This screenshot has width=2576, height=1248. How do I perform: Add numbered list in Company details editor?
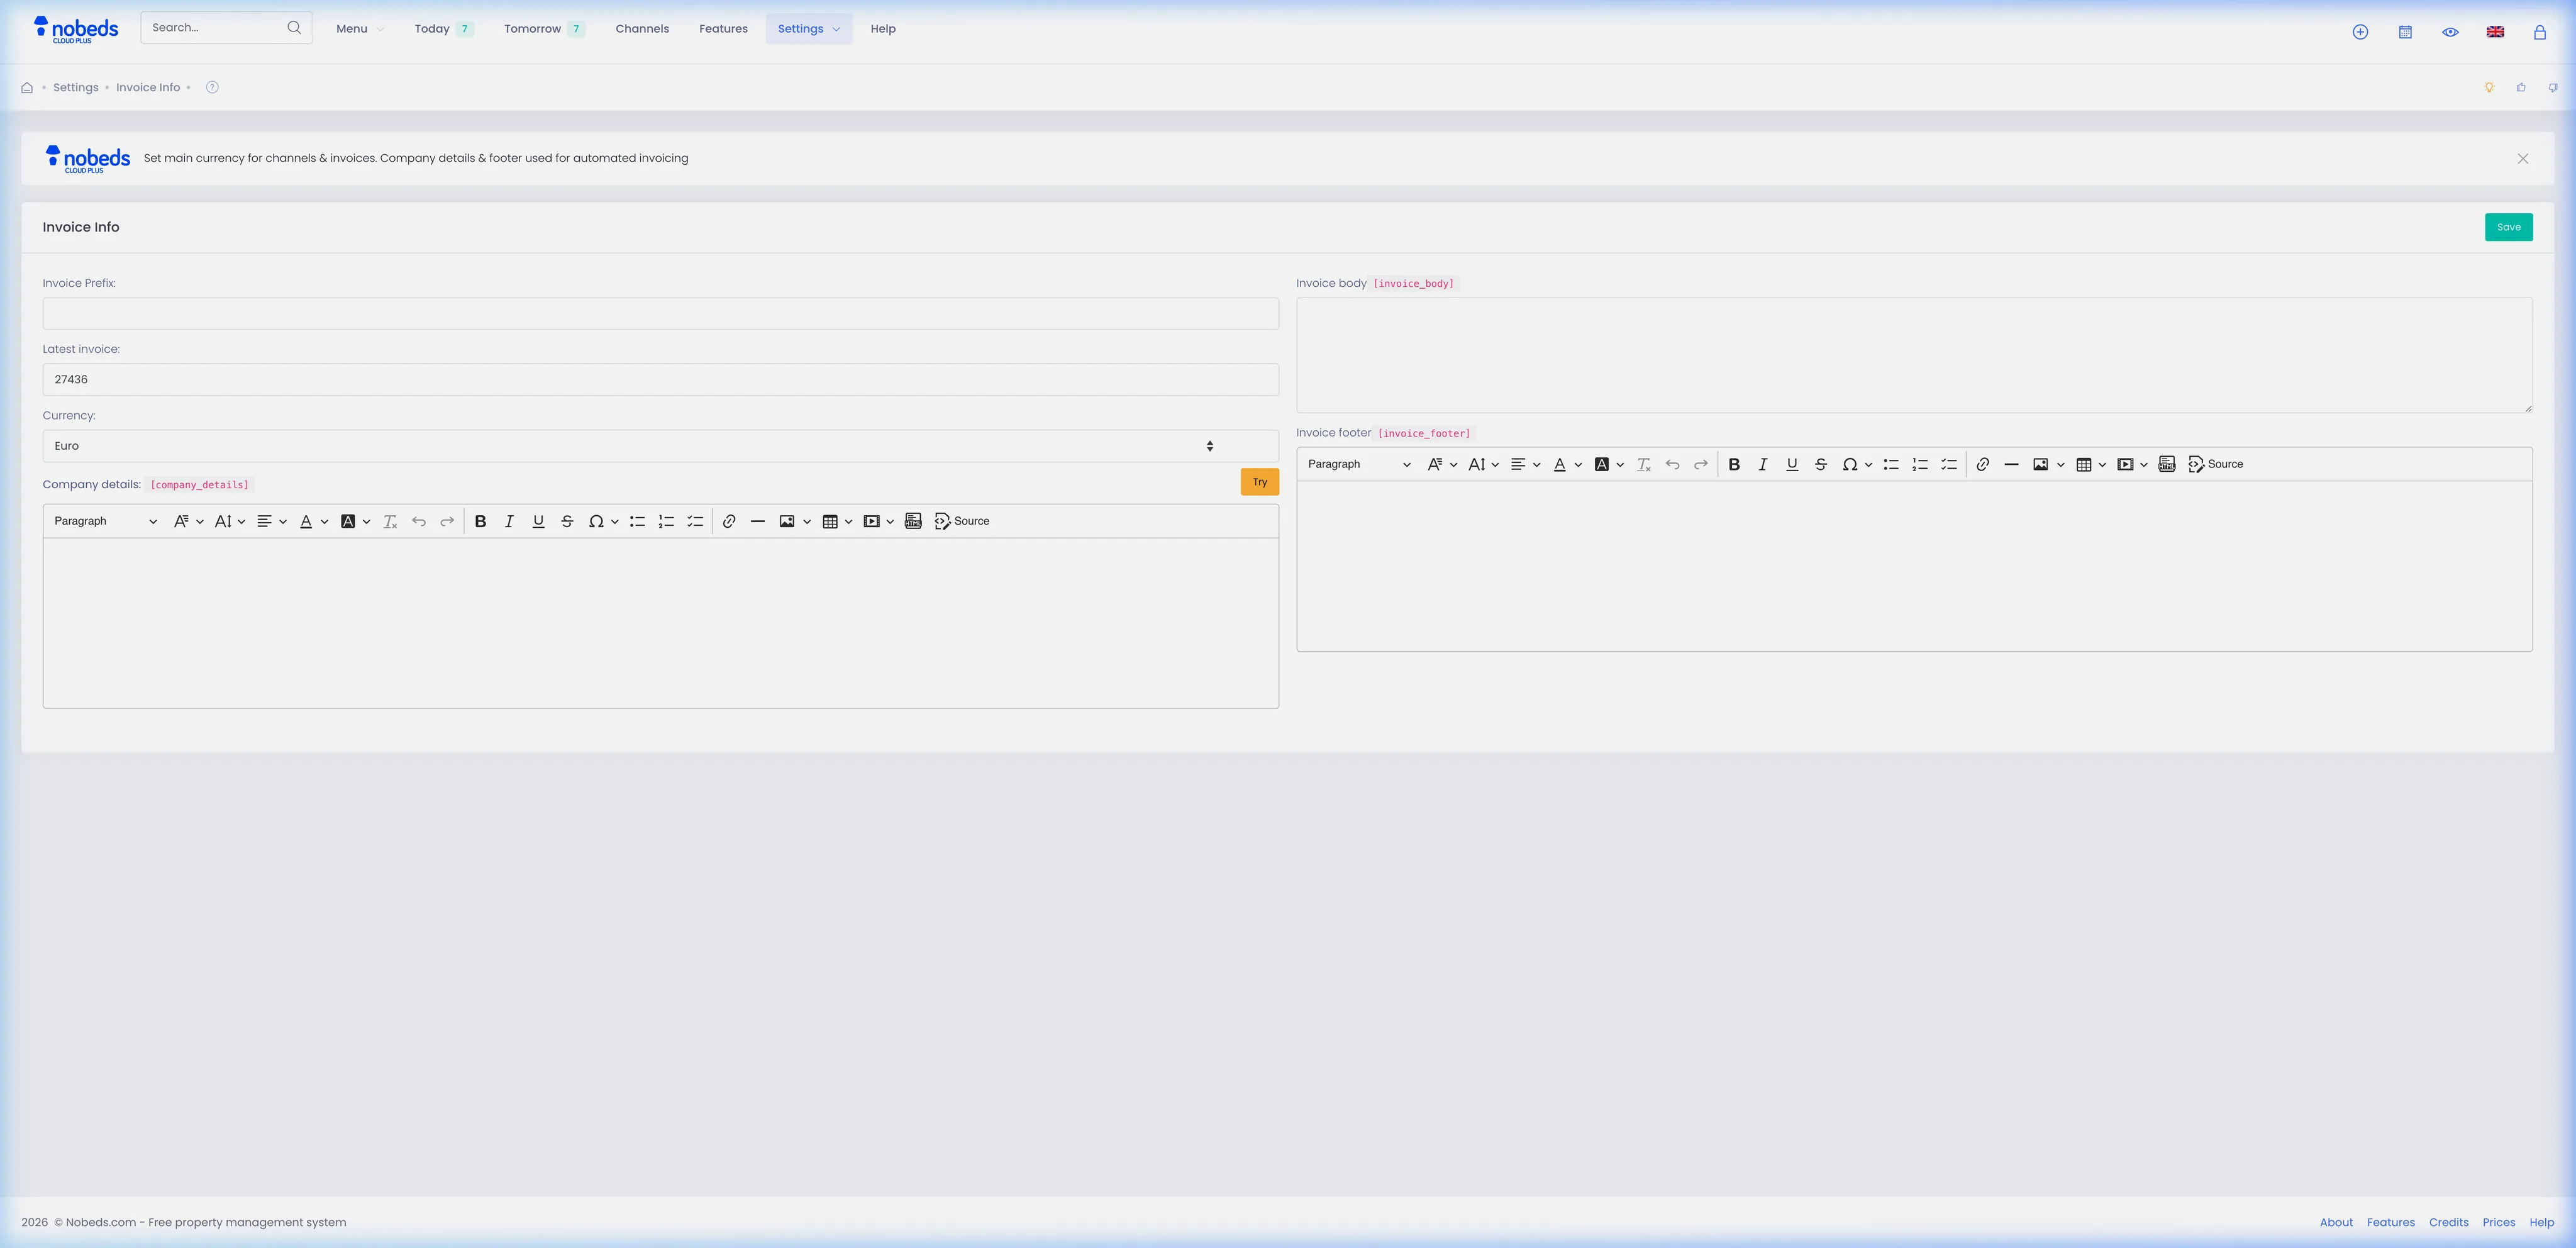666,521
